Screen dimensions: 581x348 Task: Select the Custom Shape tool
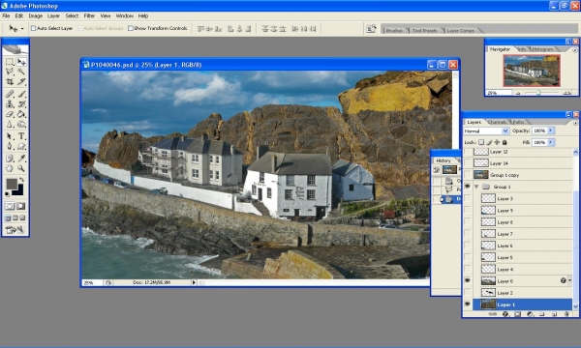click(21, 146)
